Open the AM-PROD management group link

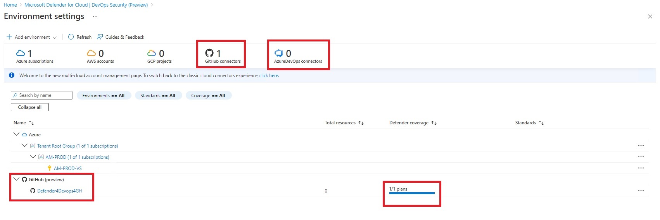[78, 157]
